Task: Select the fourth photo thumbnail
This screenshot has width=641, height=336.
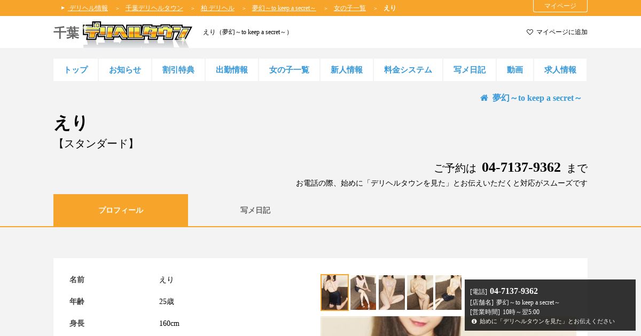Action: point(420,292)
